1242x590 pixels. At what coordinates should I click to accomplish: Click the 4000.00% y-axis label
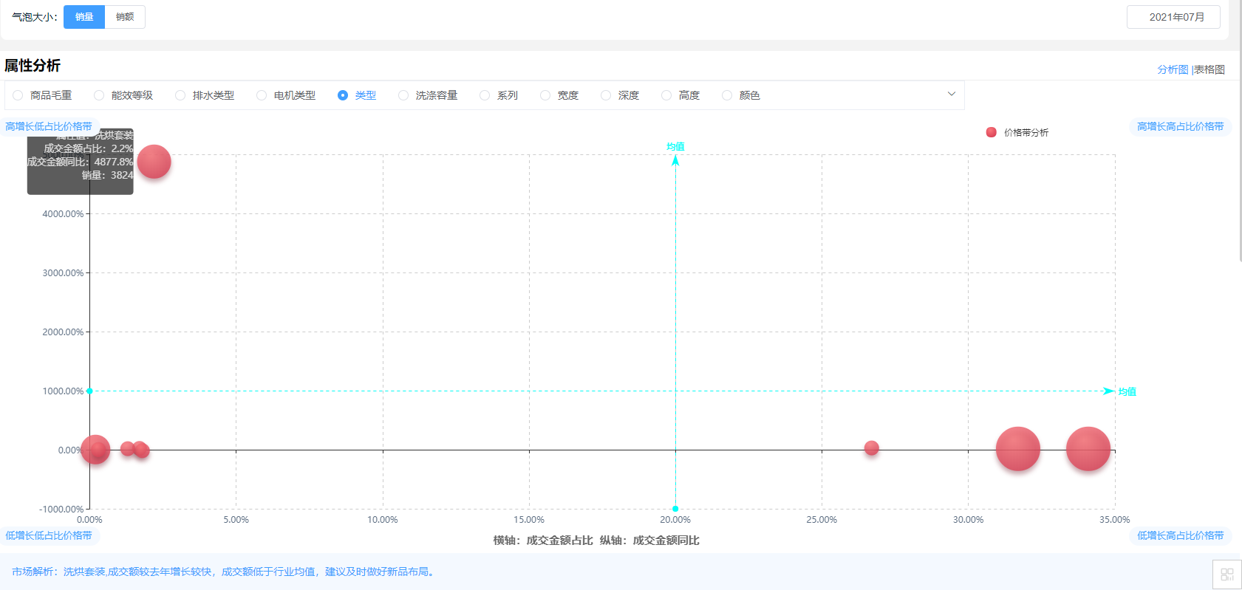63,214
